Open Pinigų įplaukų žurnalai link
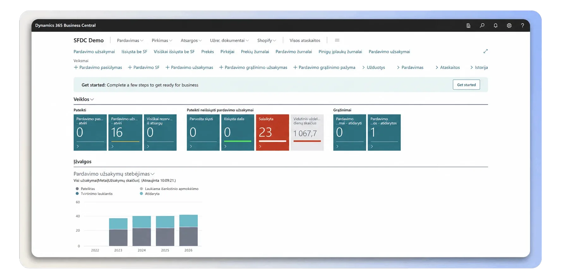 (340, 52)
